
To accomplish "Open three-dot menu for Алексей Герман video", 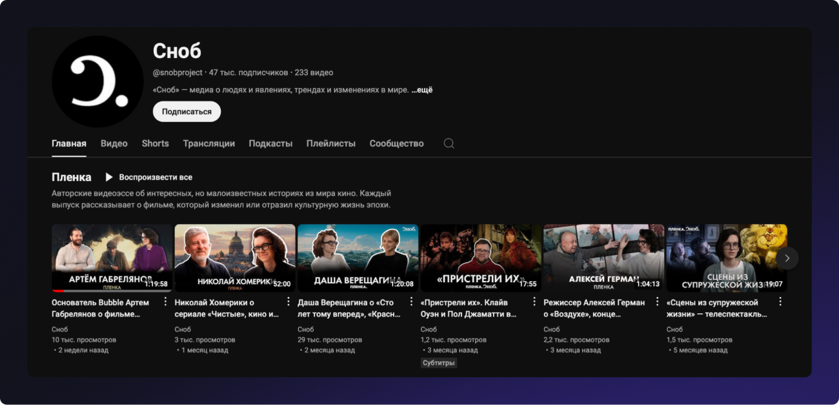I will (x=657, y=302).
